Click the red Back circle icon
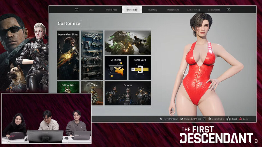 coord(240,119)
